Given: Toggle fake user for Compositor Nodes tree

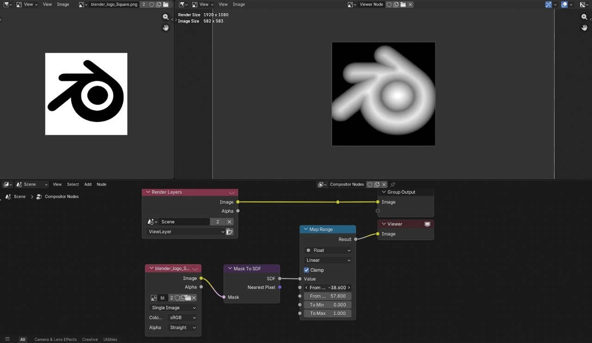Looking at the screenshot, I should [x=370, y=184].
